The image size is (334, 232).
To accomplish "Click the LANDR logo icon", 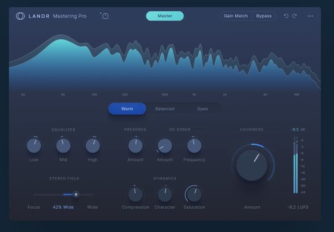I will click(x=20, y=16).
